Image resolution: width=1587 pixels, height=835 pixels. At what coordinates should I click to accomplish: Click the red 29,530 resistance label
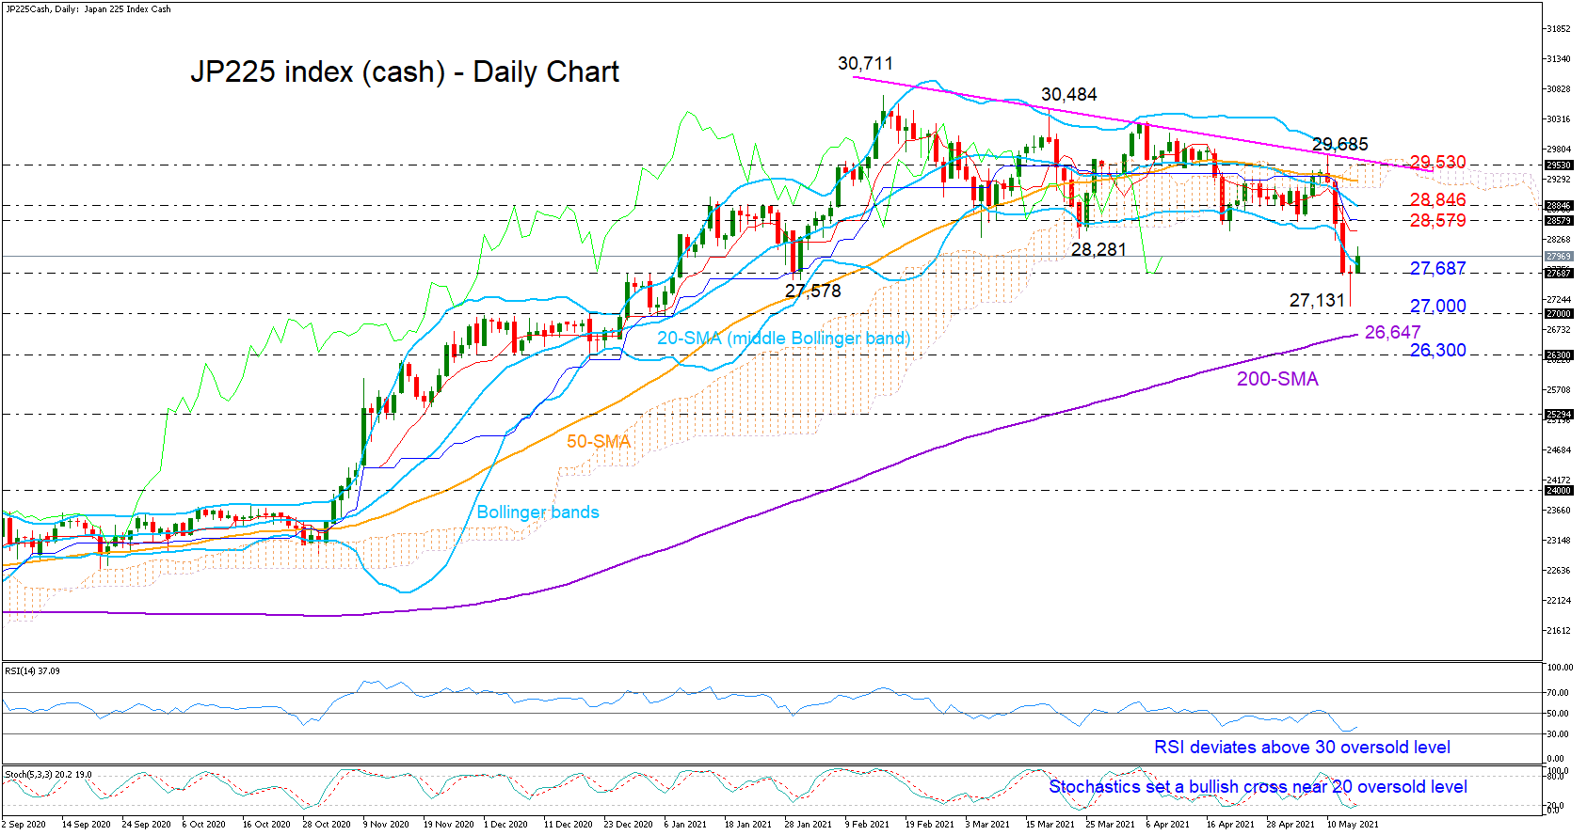click(1437, 163)
